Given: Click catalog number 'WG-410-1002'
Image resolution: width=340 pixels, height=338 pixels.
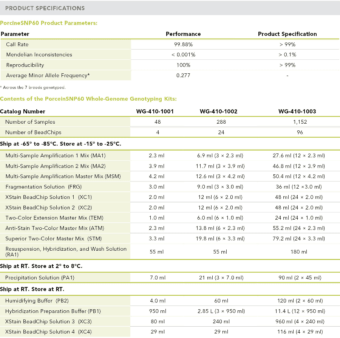Looking at the screenshot, I should point(218,111).
